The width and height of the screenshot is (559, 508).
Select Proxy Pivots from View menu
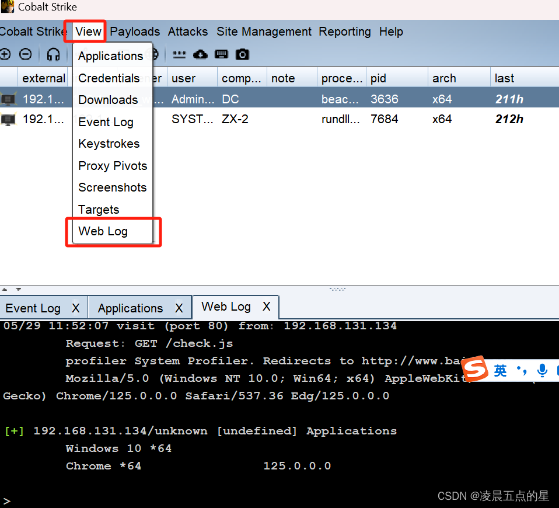click(x=113, y=166)
